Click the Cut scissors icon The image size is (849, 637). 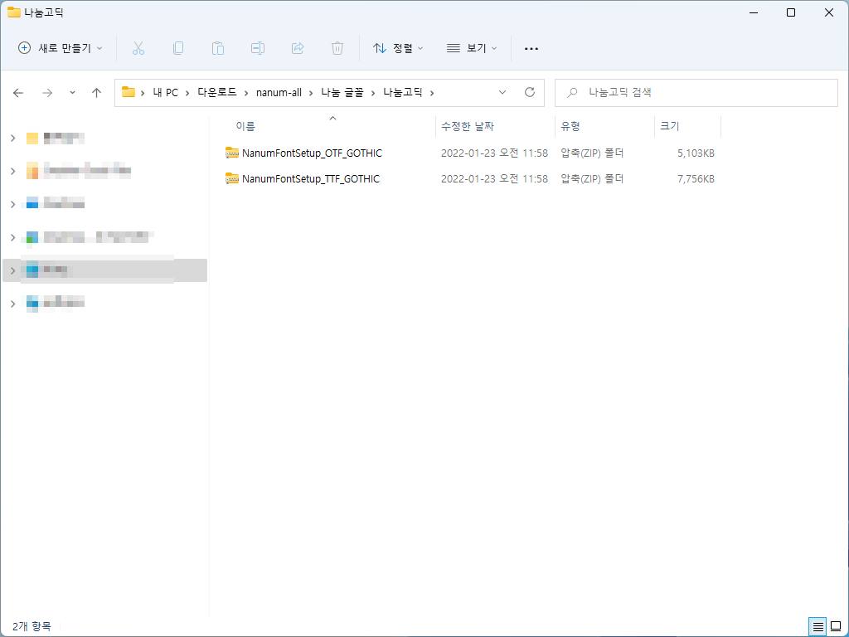[138, 48]
